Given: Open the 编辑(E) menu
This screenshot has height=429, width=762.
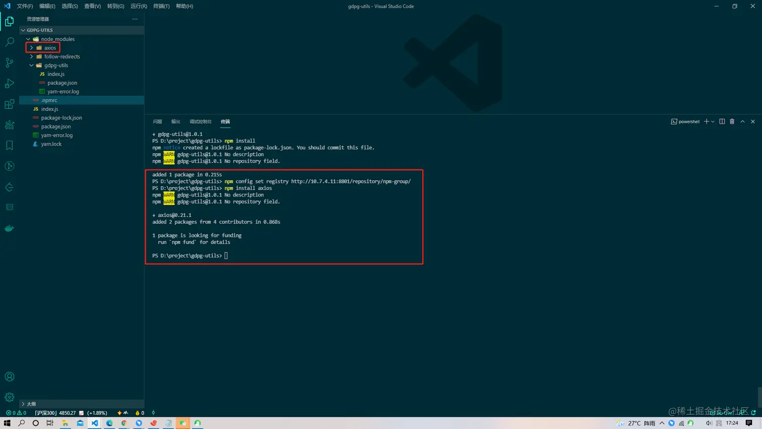Looking at the screenshot, I should 47,6.
